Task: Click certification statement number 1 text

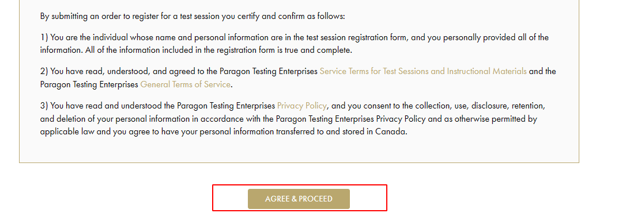Action: (x=294, y=44)
